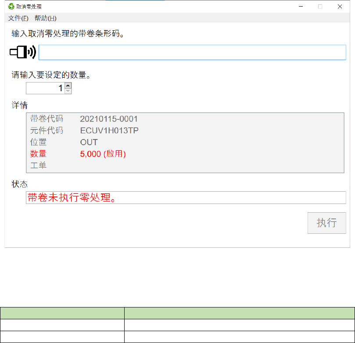Image resolution: width=355 pixels, height=343 pixels.
Task: Click the red quantity value 5,000 (啟用)
Action: 103,154
